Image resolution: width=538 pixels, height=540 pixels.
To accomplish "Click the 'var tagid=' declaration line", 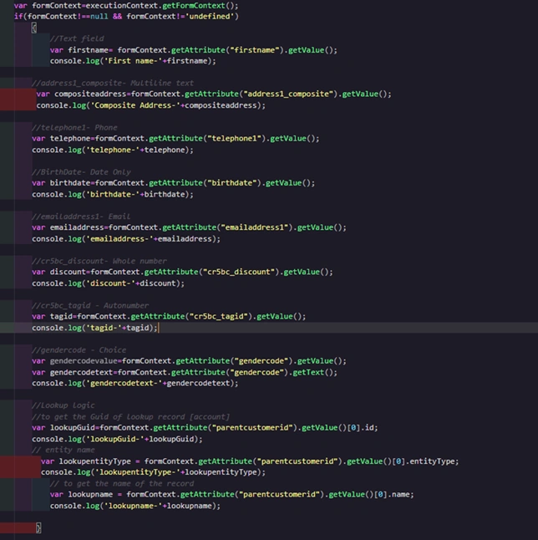I will click(x=169, y=316).
